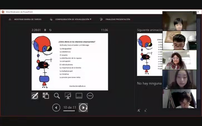The image size is (202, 126).
Task: Open more slide show options
Action: pyautogui.click(x=90, y=96)
